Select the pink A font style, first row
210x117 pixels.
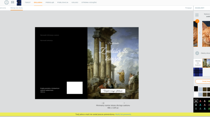tap(205, 101)
